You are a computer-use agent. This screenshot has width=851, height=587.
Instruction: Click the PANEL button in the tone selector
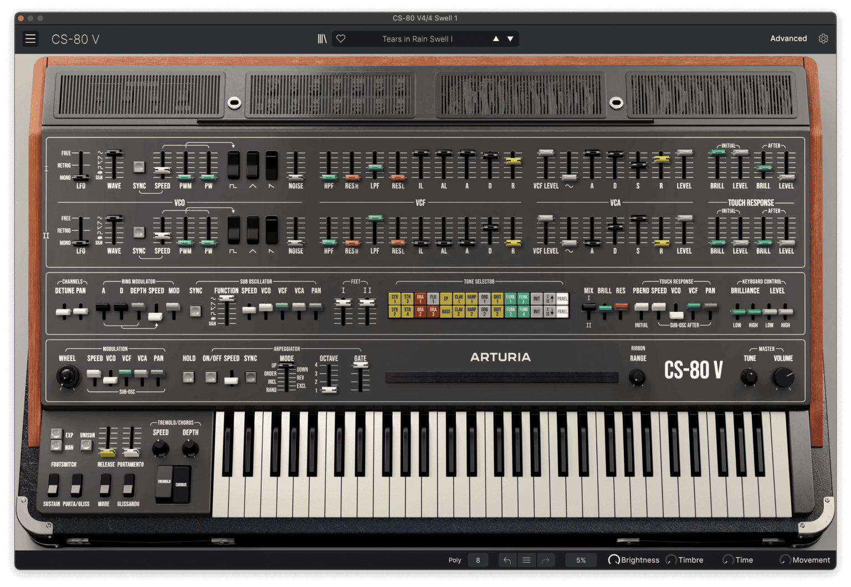(x=562, y=298)
